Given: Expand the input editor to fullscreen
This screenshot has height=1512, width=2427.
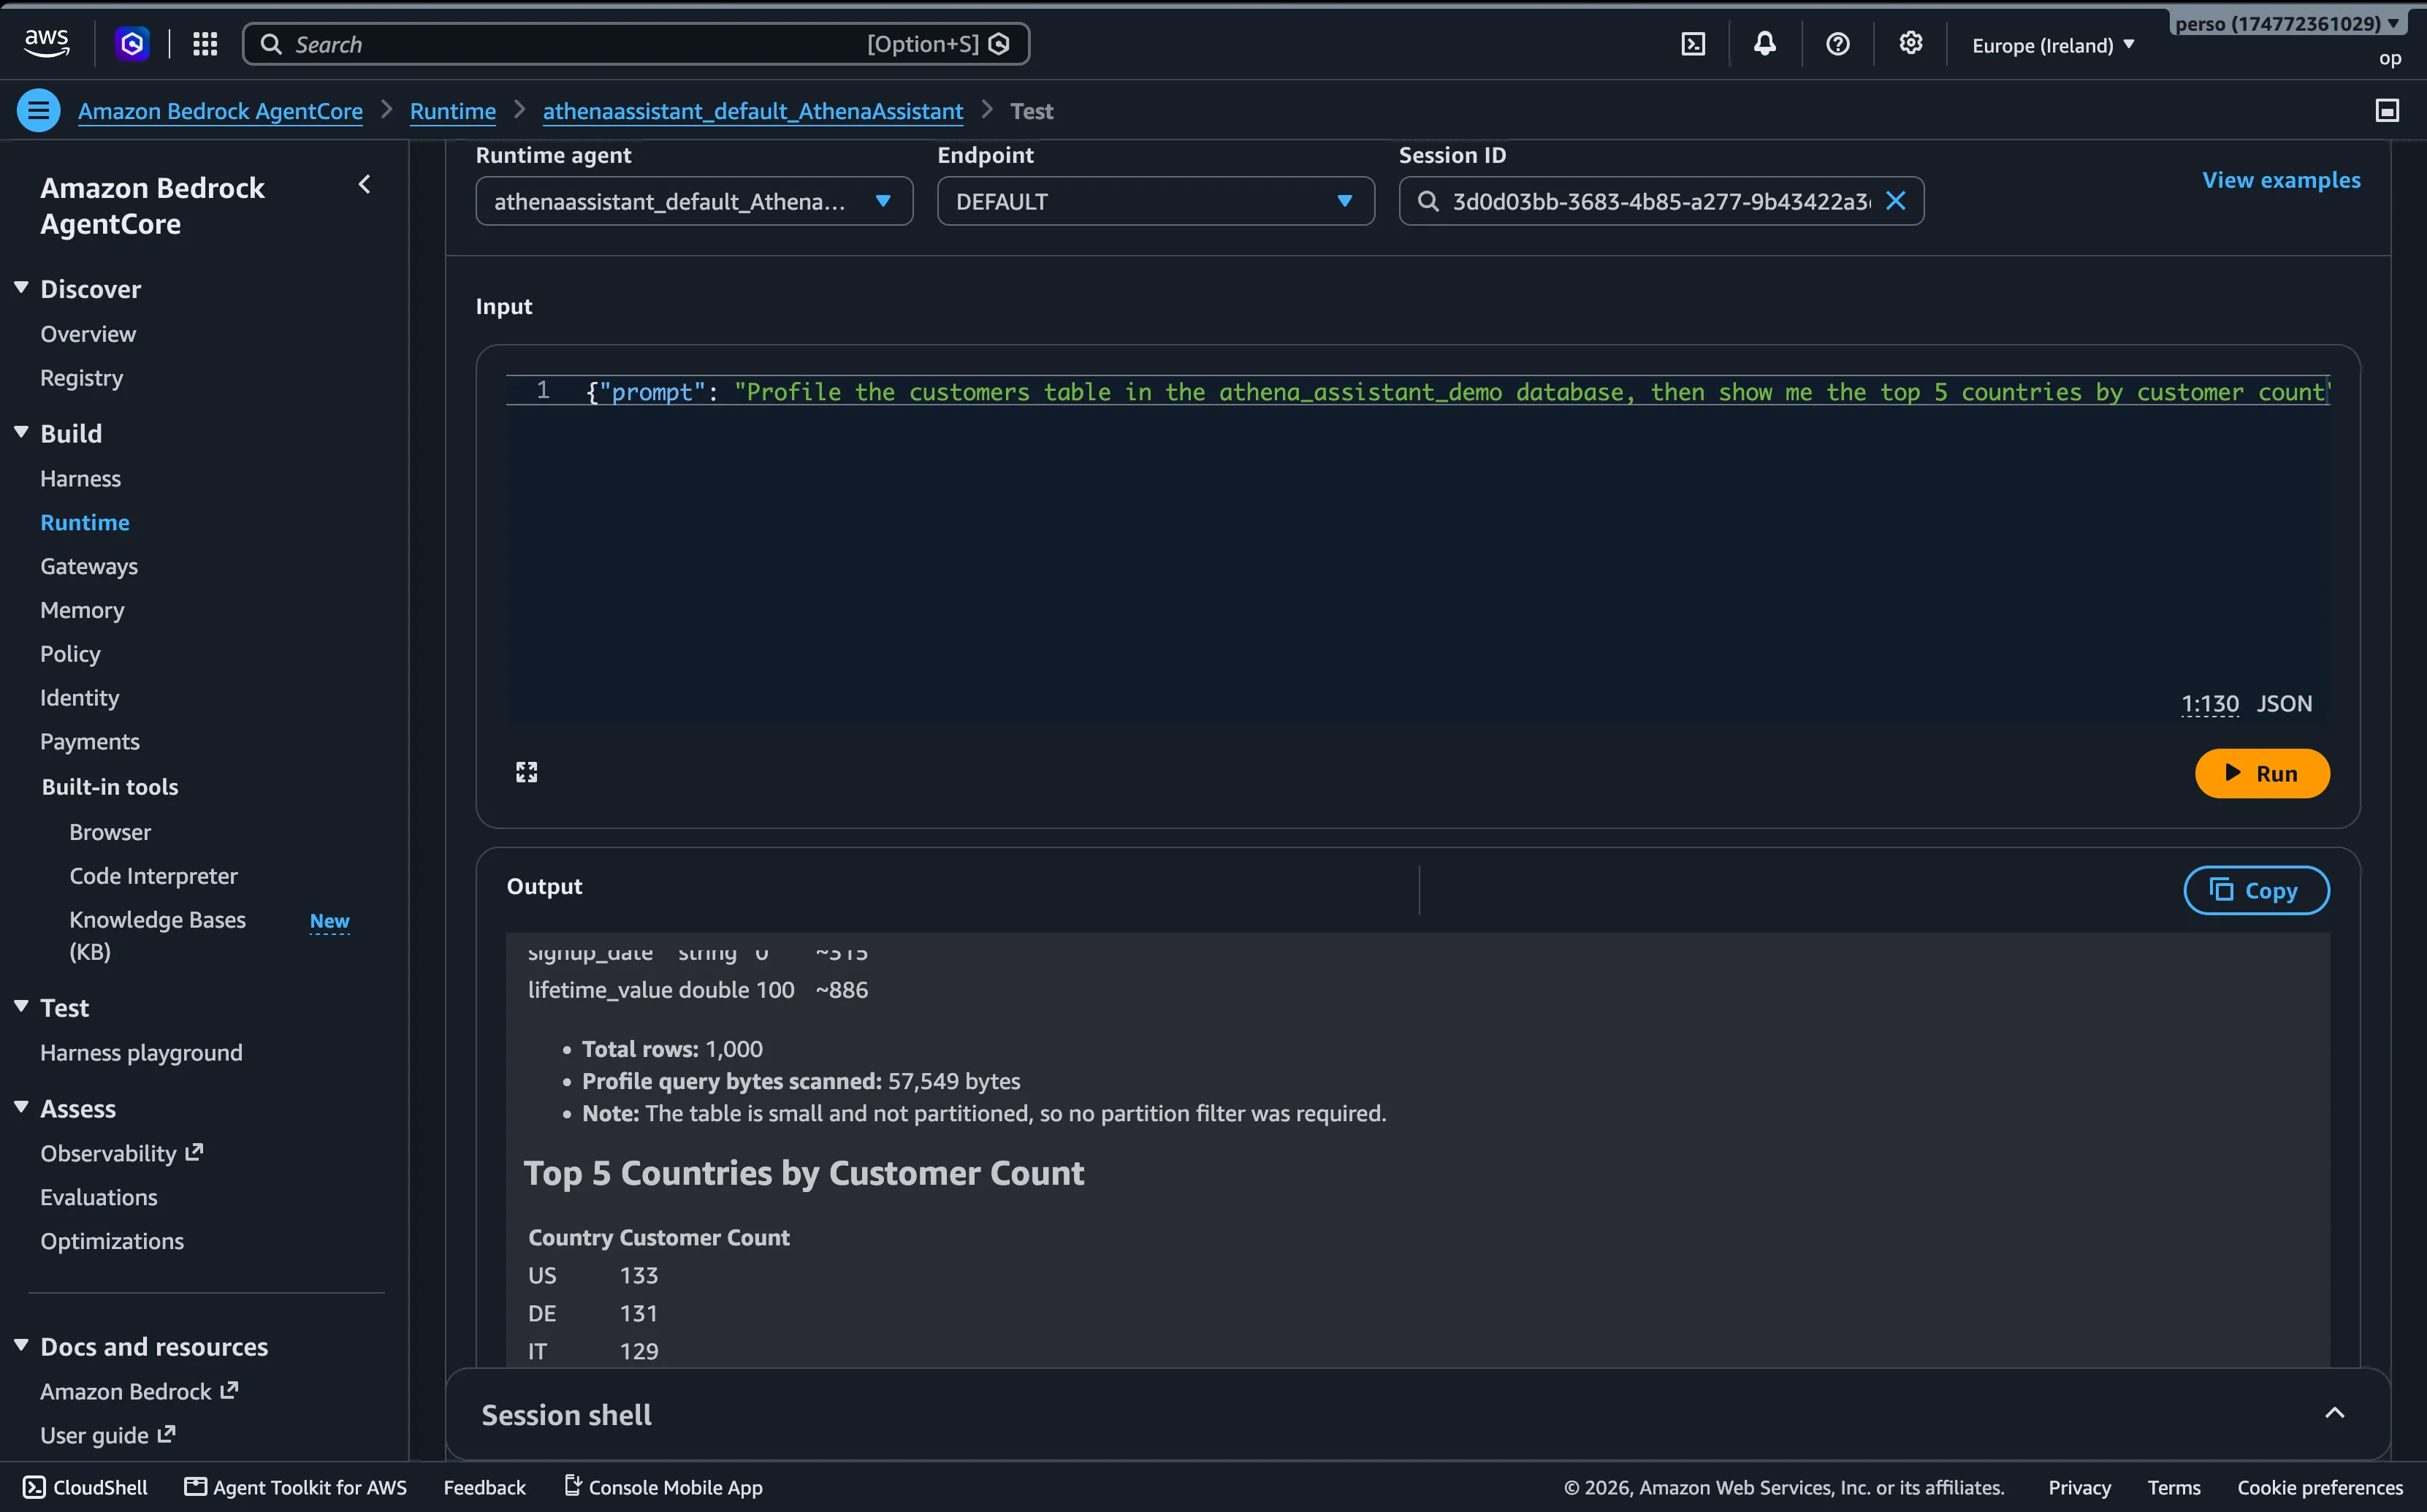Looking at the screenshot, I should coord(527,772).
